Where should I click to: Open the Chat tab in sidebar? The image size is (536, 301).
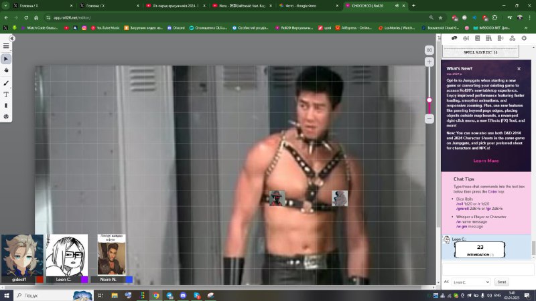[454, 38]
